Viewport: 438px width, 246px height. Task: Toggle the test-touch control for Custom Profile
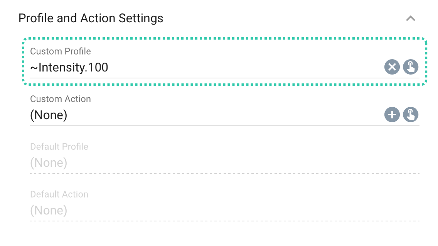click(x=411, y=67)
